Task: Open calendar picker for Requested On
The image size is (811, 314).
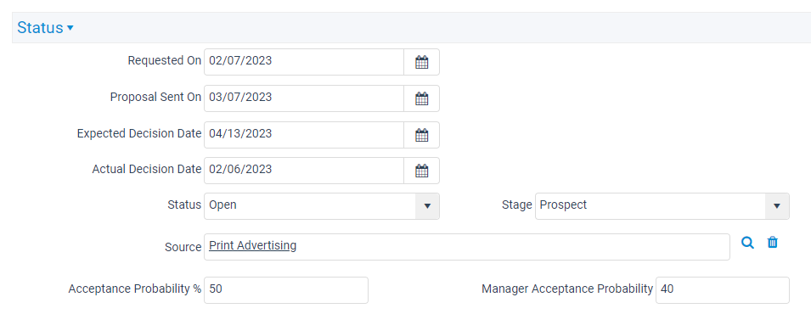Action: [x=421, y=62]
